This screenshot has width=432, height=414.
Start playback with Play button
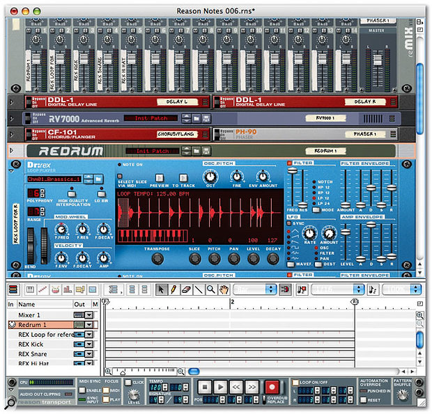coord(220,387)
